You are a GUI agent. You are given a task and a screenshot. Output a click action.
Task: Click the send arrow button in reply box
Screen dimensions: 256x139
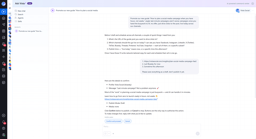point(198,133)
